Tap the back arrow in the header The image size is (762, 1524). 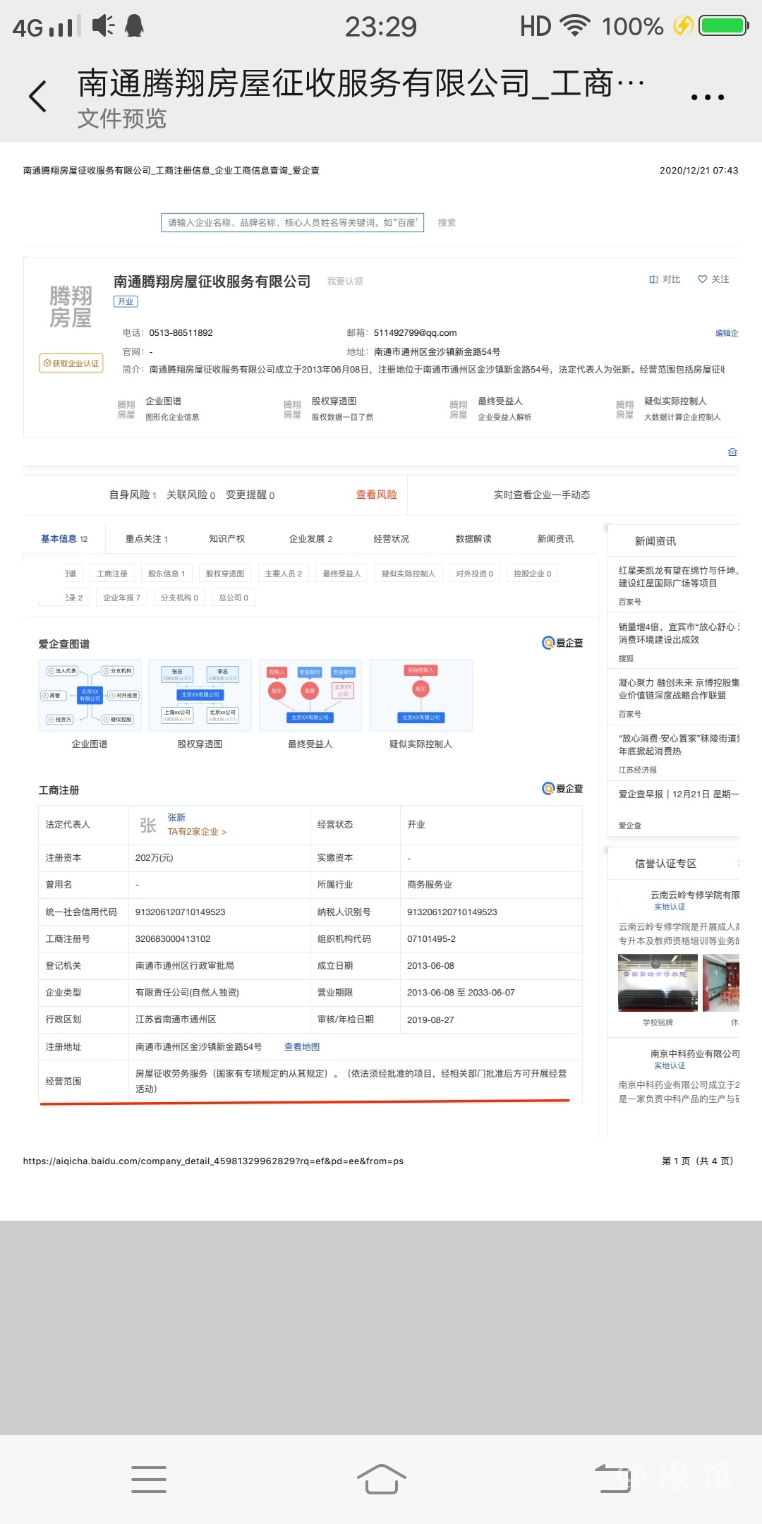click(x=38, y=97)
